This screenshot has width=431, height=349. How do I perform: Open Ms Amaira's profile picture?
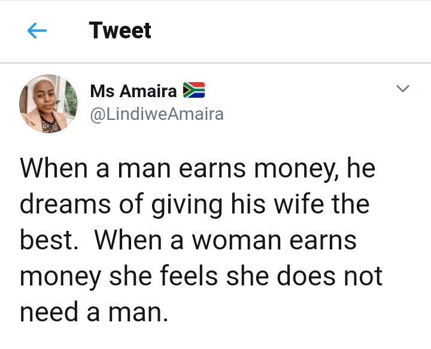coord(48,104)
